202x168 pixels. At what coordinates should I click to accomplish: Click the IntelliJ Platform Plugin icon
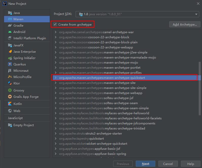(x=10, y=38)
